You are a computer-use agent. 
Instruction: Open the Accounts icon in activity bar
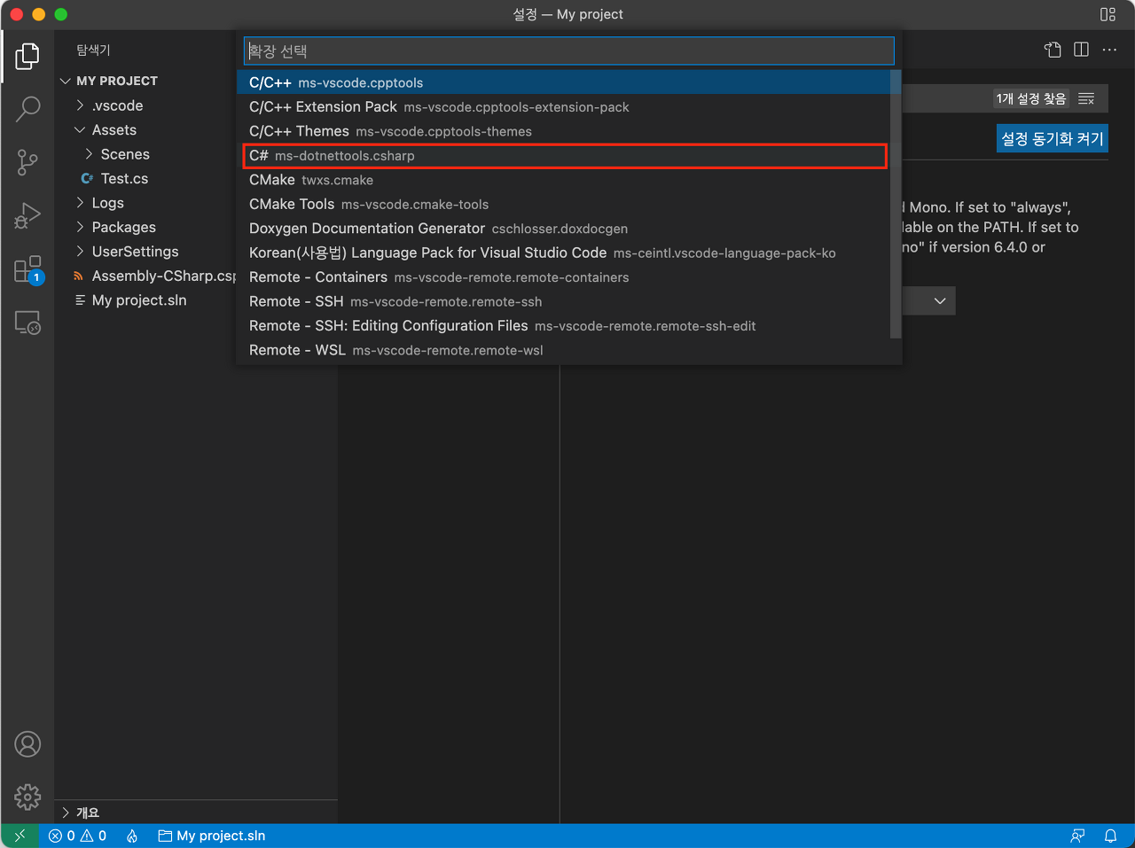(x=27, y=744)
